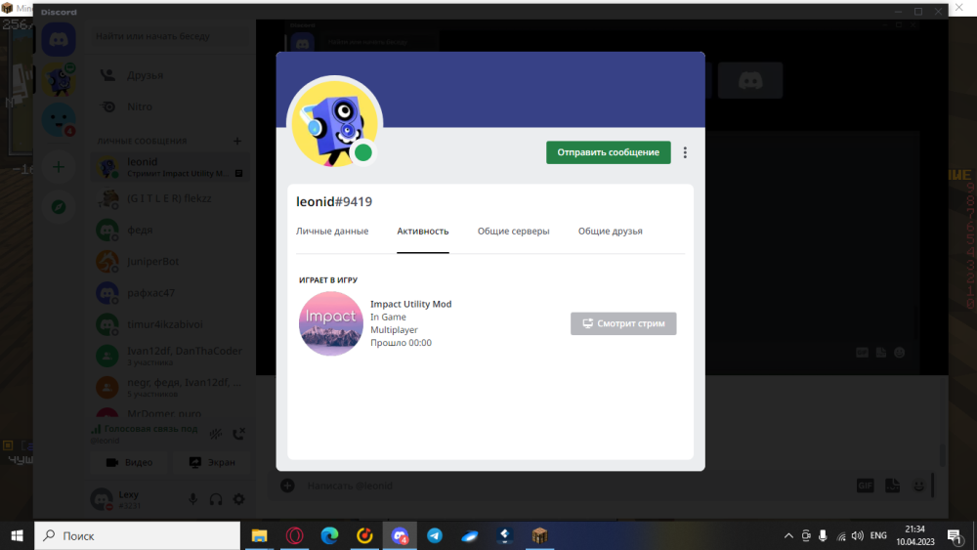Viewport: 977px width, 550px height.
Task: Switch to Личные данные tab
Action: tap(332, 232)
